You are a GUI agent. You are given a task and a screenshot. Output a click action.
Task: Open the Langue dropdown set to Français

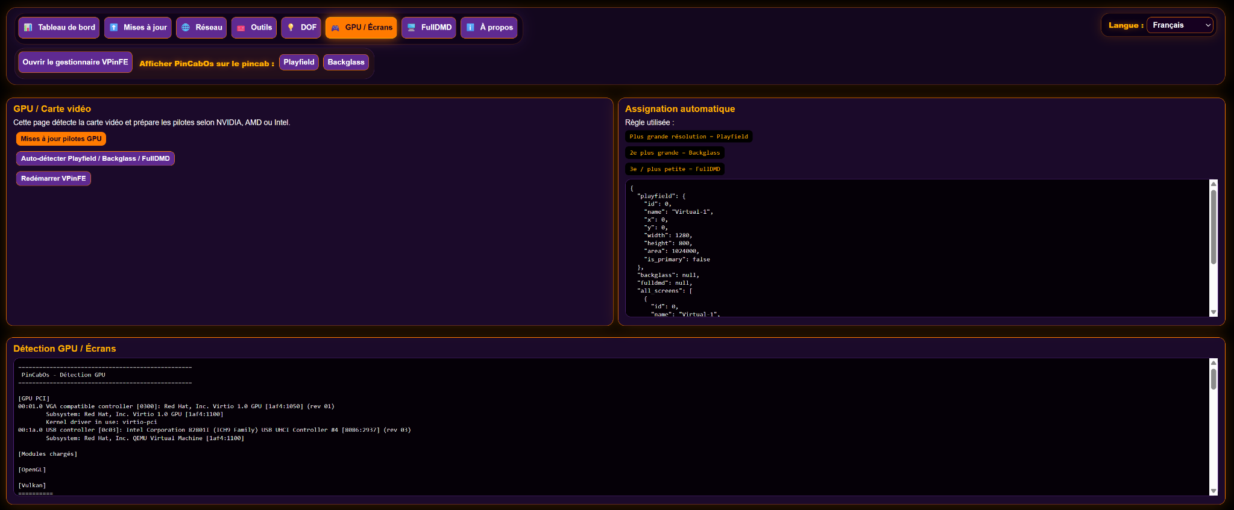coord(1180,25)
